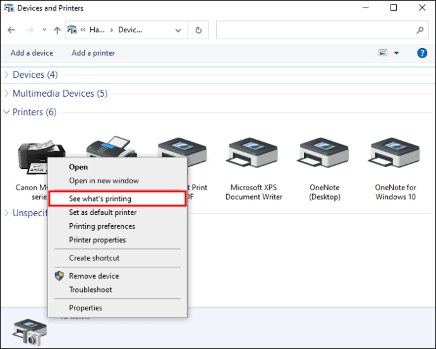436x349 pixels.
Task: Open the recent locations dropdown arrow
Action: tap(44, 29)
